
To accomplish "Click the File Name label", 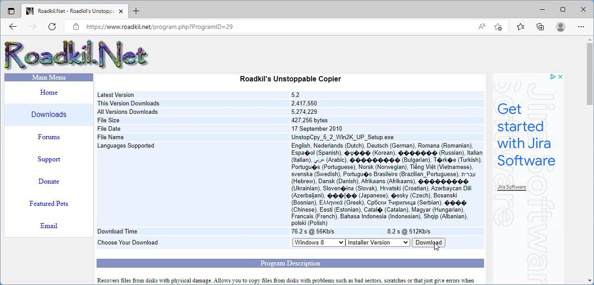I will [x=110, y=137].
